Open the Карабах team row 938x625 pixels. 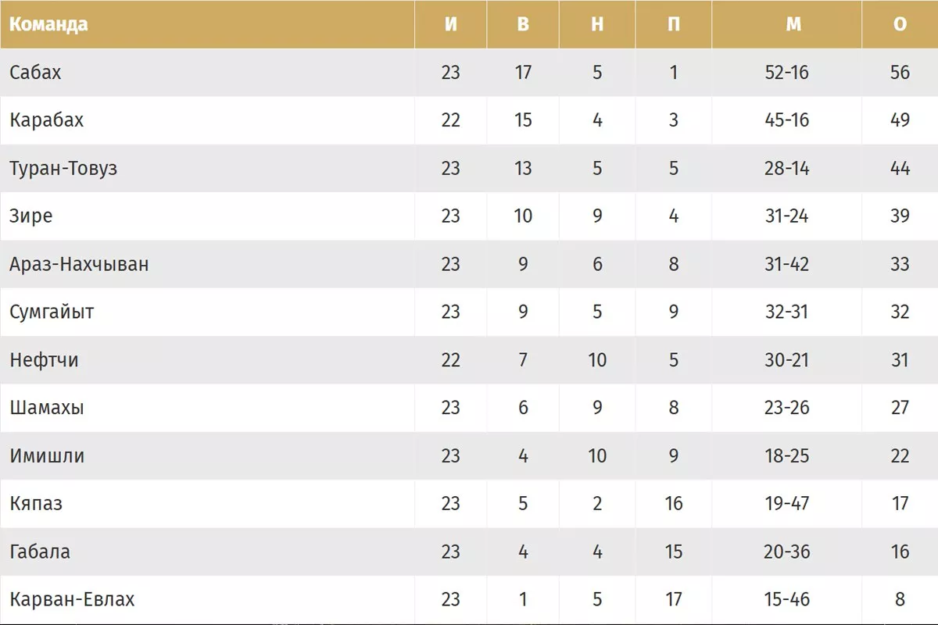pyautogui.click(x=46, y=120)
